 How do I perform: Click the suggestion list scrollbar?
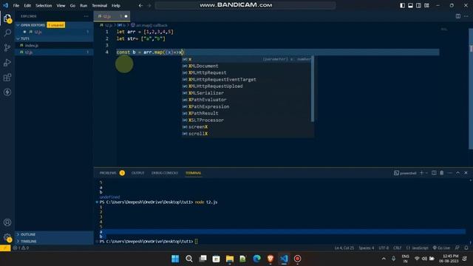(313, 89)
